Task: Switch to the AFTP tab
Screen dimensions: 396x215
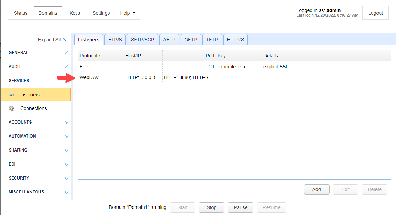Action: pos(169,40)
